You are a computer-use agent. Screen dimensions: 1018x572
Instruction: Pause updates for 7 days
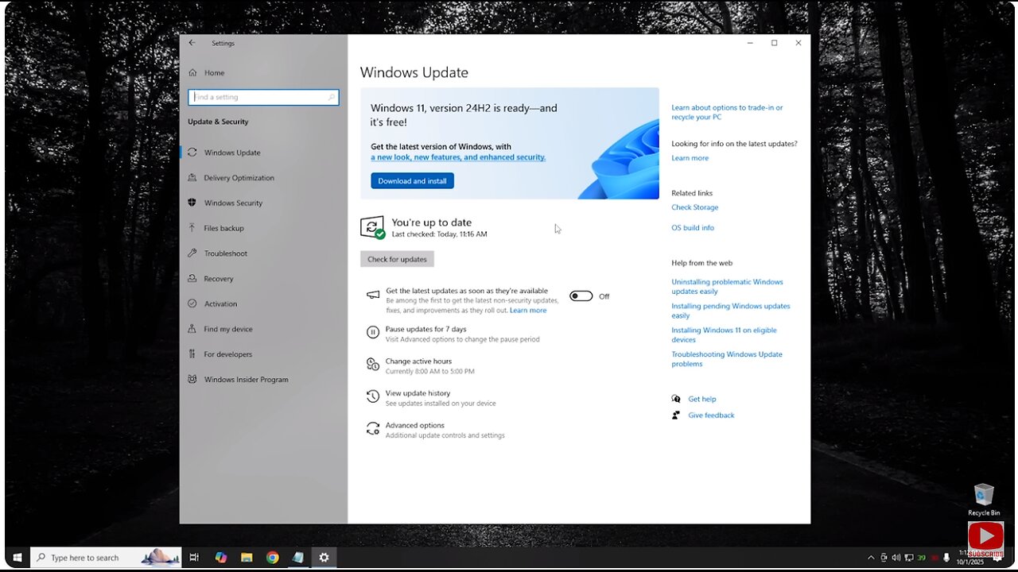[x=425, y=329]
